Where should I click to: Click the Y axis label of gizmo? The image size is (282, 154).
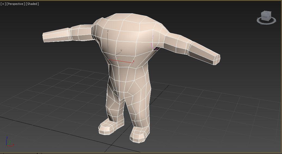point(121,50)
